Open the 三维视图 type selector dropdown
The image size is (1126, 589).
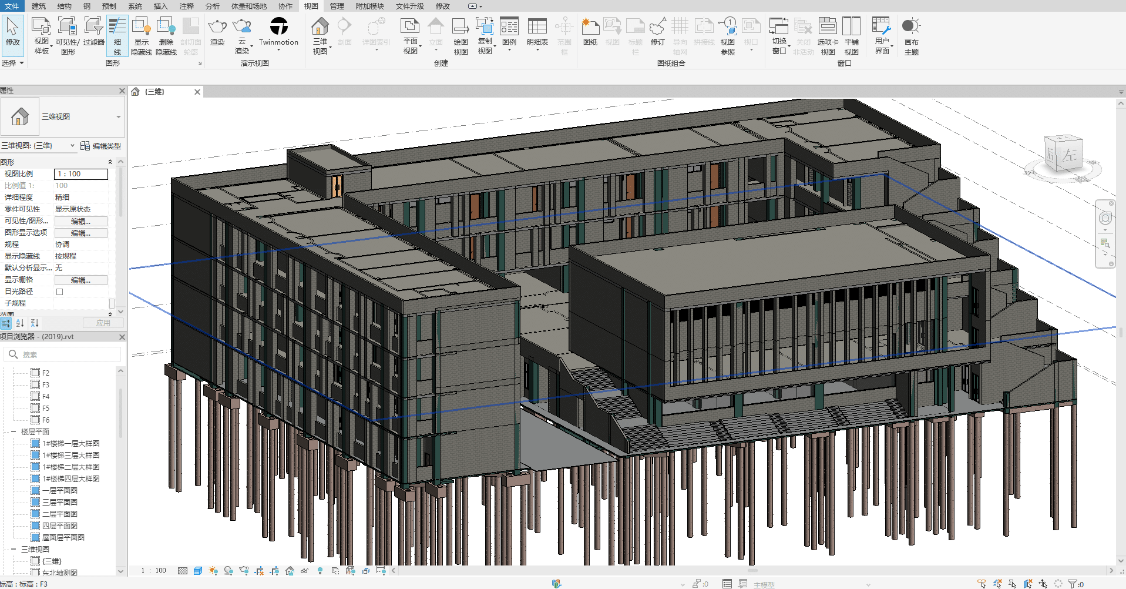pos(118,117)
